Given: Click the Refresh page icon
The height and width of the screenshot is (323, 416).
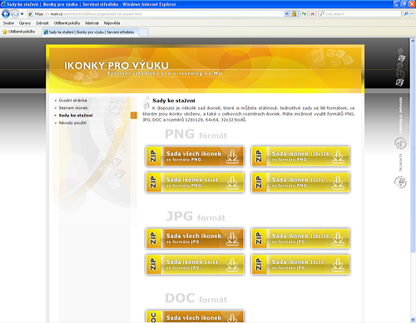Looking at the screenshot, I should [304, 13].
